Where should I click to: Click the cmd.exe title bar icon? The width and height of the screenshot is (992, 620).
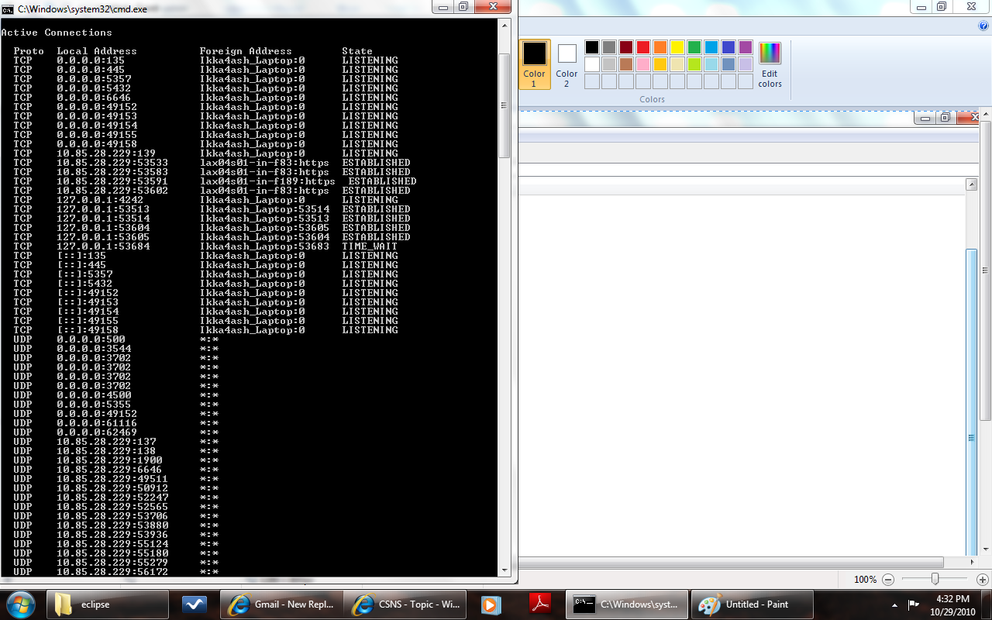(8, 9)
